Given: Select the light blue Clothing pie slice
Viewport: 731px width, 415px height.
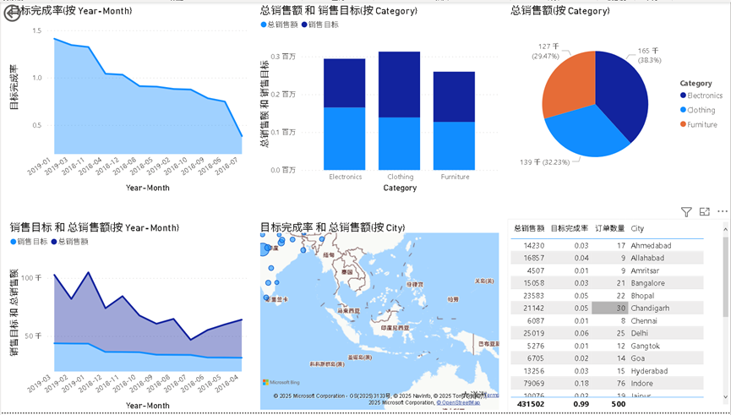Looking at the screenshot, I should coord(587,133).
